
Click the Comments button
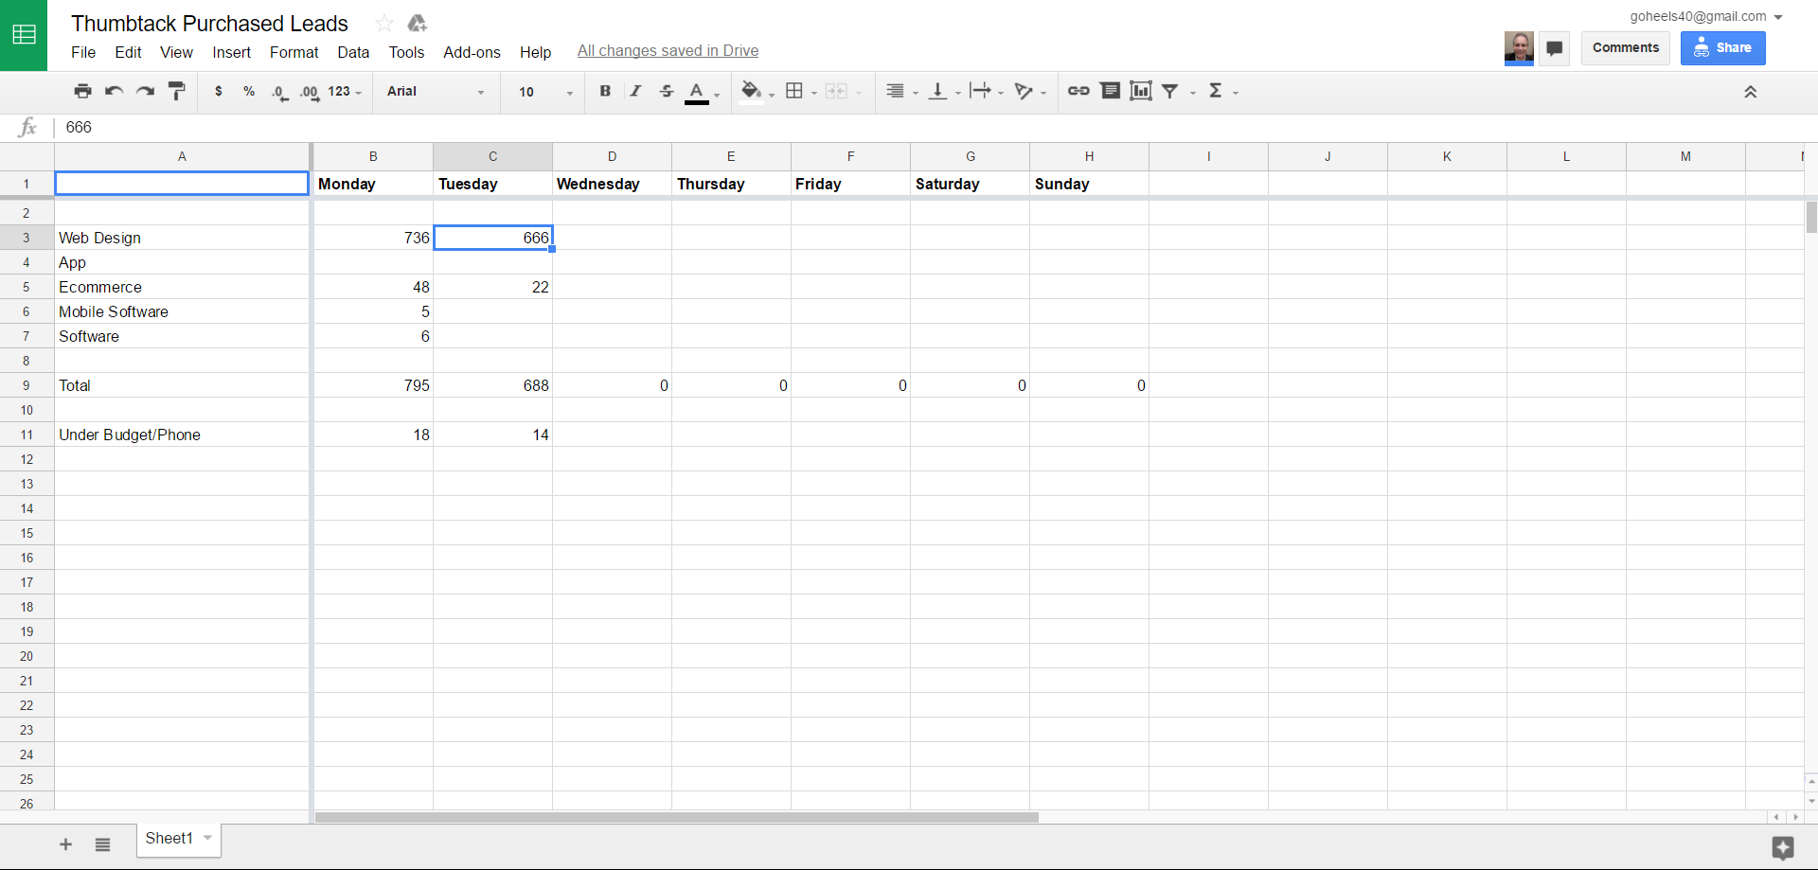click(x=1625, y=48)
